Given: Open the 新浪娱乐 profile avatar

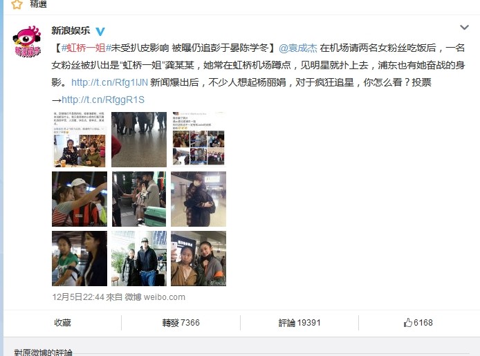Looking at the screenshot, I should [27, 41].
